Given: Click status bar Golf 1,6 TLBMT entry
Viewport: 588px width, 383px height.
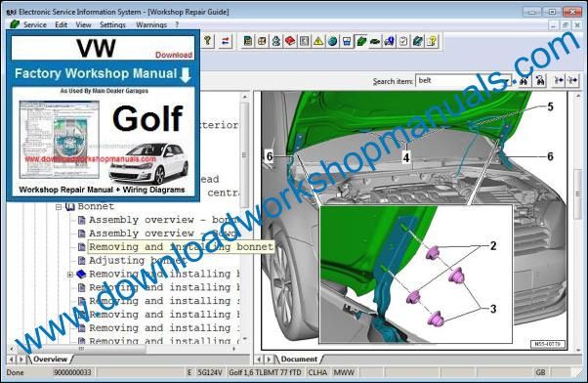Looking at the screenshot, I should pyautogui.click(x=265, y=372).
